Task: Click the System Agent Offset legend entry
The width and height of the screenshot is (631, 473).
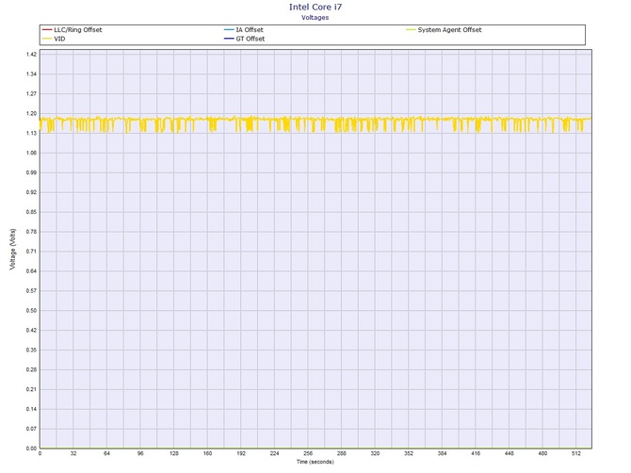Action: pyautogui.click(x=444, y=30)
